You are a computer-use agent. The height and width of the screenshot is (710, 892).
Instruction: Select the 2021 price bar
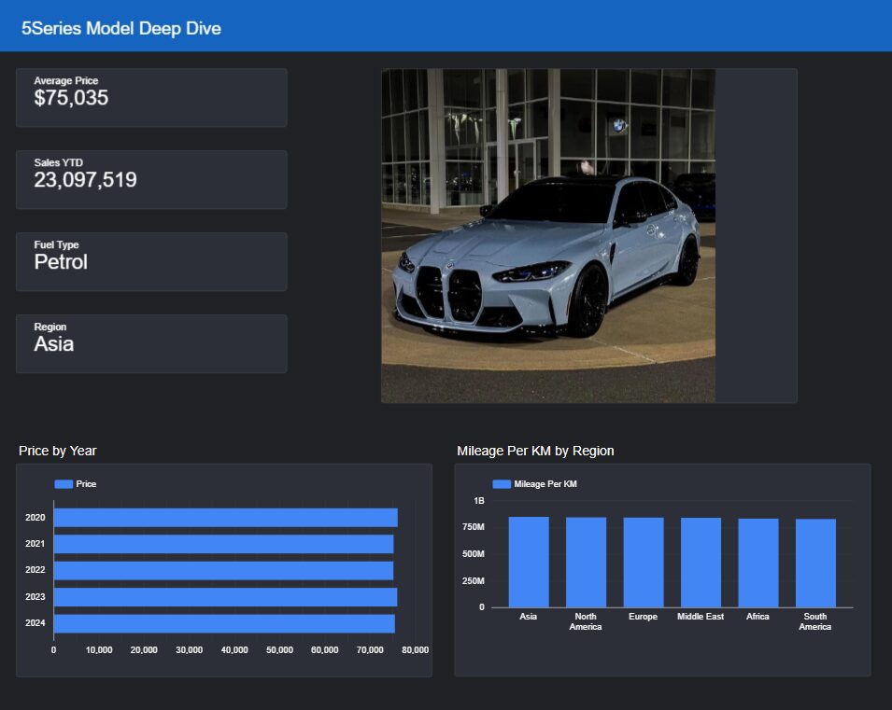223,544
